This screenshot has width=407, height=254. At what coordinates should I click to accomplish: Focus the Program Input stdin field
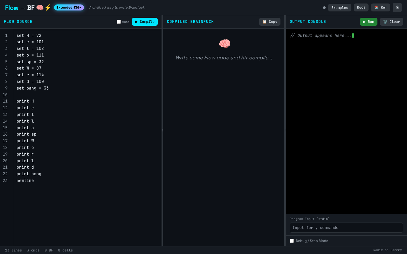346,228
